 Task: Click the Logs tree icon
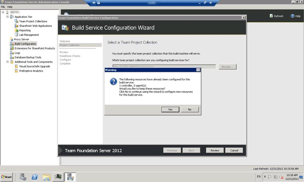[12, 53]
